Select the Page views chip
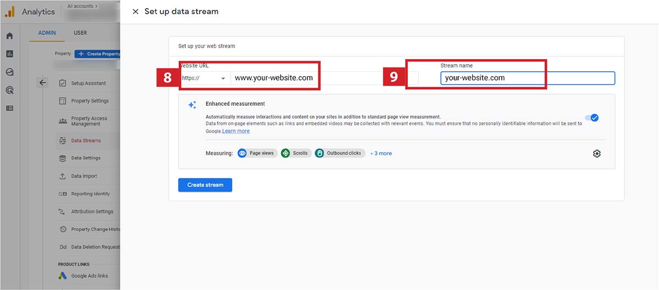Image resolution: width=659 pixels, height=290 pixels. 257,153
